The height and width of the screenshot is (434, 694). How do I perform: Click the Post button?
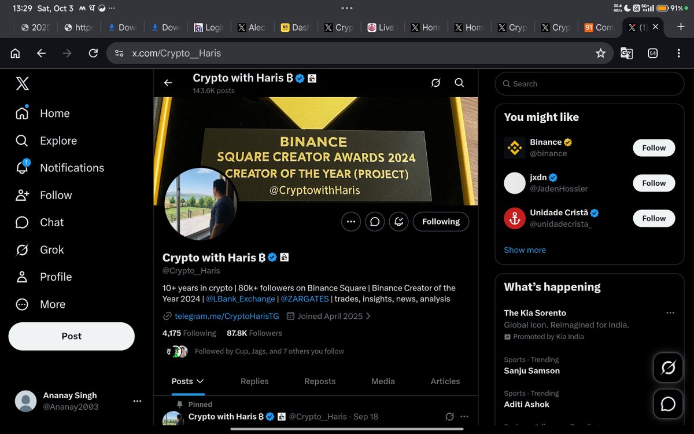tap(72, 336)
